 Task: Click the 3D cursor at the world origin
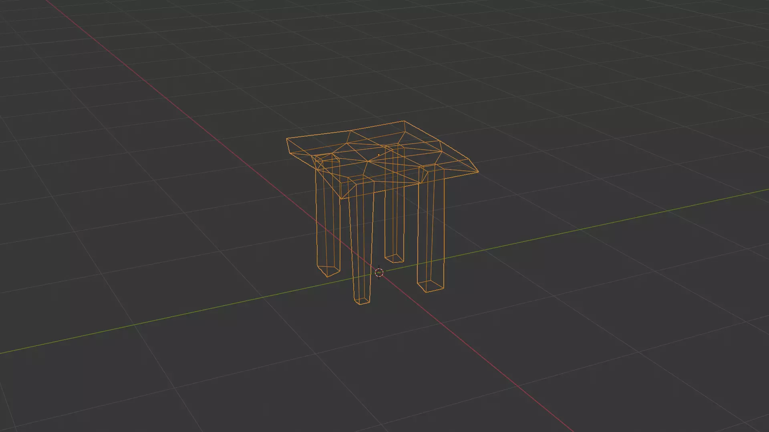[379, 272]
